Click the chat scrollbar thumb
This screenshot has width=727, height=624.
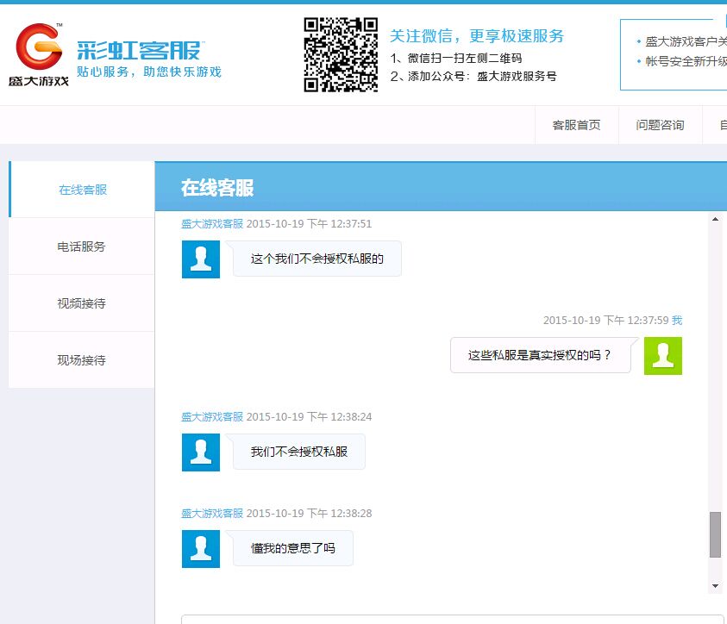click(715, 534)
